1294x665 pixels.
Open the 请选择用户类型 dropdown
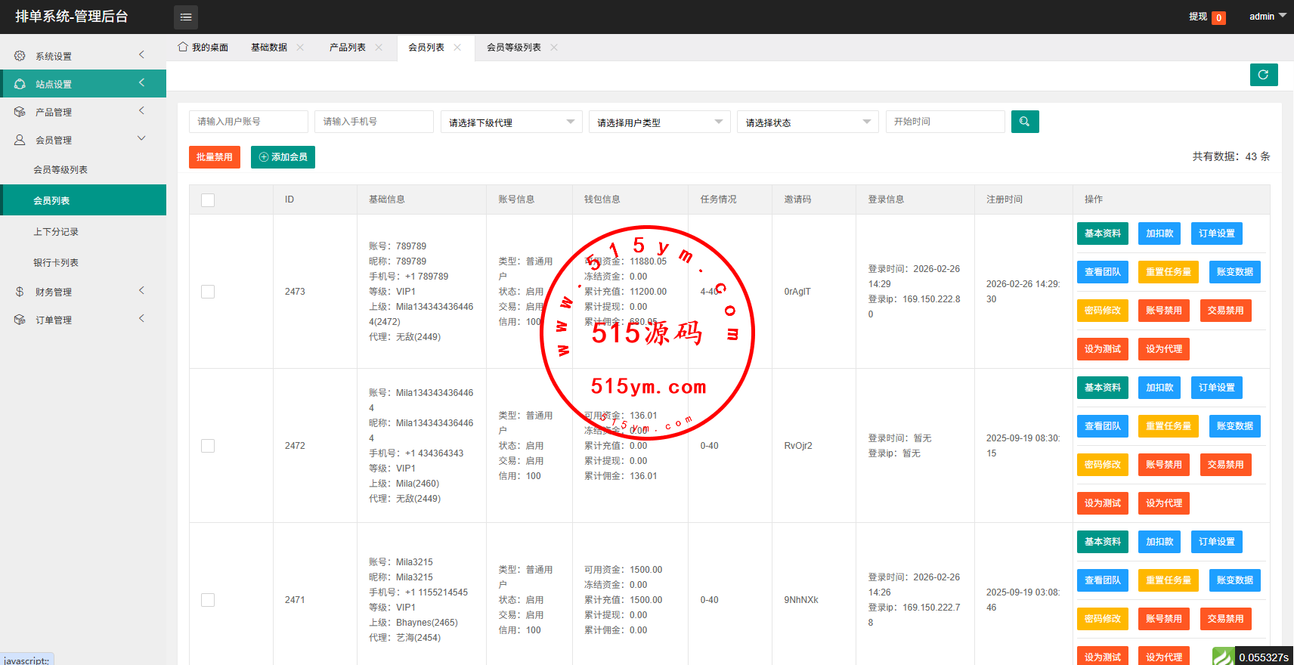point(659,122)
